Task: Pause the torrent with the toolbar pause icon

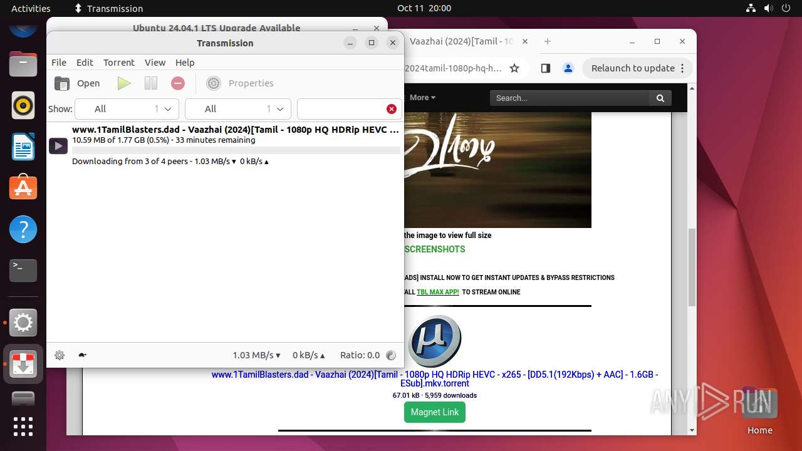Action: (151, 83)
